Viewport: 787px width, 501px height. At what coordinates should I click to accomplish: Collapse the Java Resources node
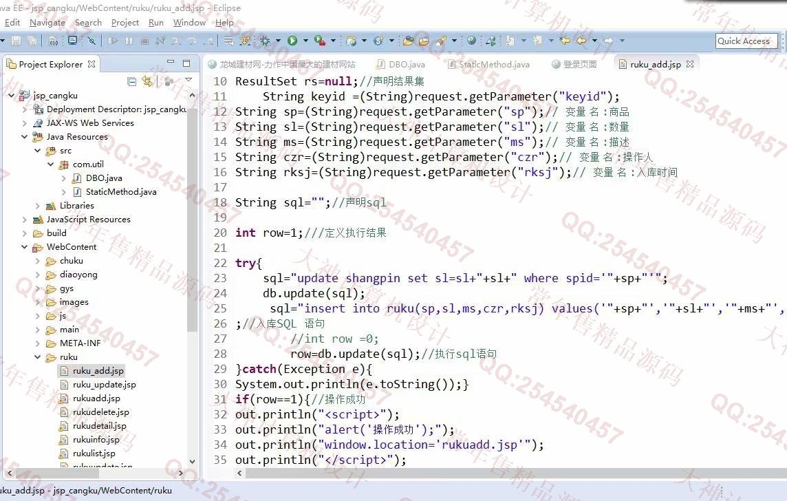[24, 136]
